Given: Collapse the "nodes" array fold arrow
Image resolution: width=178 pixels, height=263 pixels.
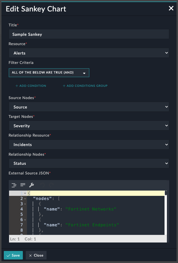Looking at the screenshot, I should click(25, 199).
